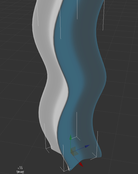The image size is (138, 174).
Task: Pick the joint line at the blue mesh's top right edge
Action: point(103,15)
